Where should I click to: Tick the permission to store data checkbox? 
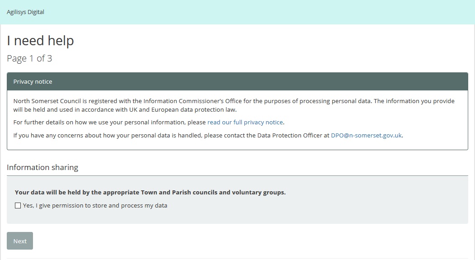[x=18, y=206]
